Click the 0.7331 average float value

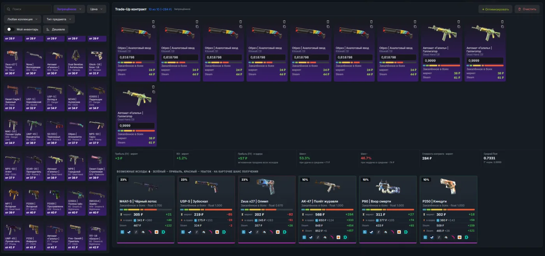(x=490, y=158)
